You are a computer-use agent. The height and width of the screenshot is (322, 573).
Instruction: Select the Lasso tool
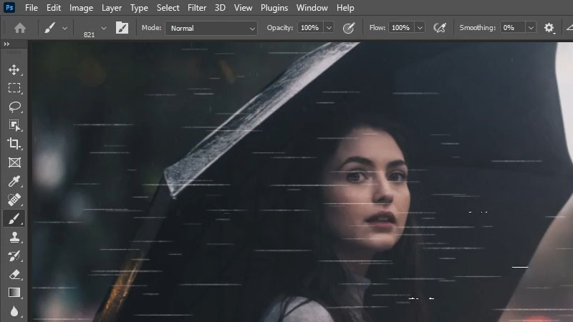pyautogui.click(x=14, y=107)
